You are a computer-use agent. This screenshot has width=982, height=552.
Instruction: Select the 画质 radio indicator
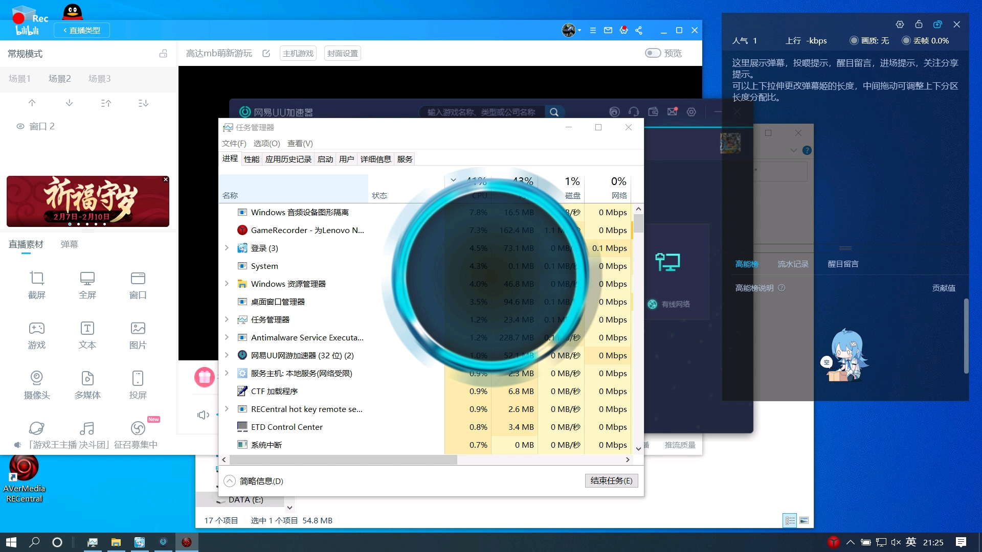854,40
